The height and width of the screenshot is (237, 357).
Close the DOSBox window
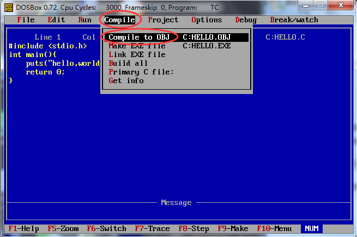341,5
